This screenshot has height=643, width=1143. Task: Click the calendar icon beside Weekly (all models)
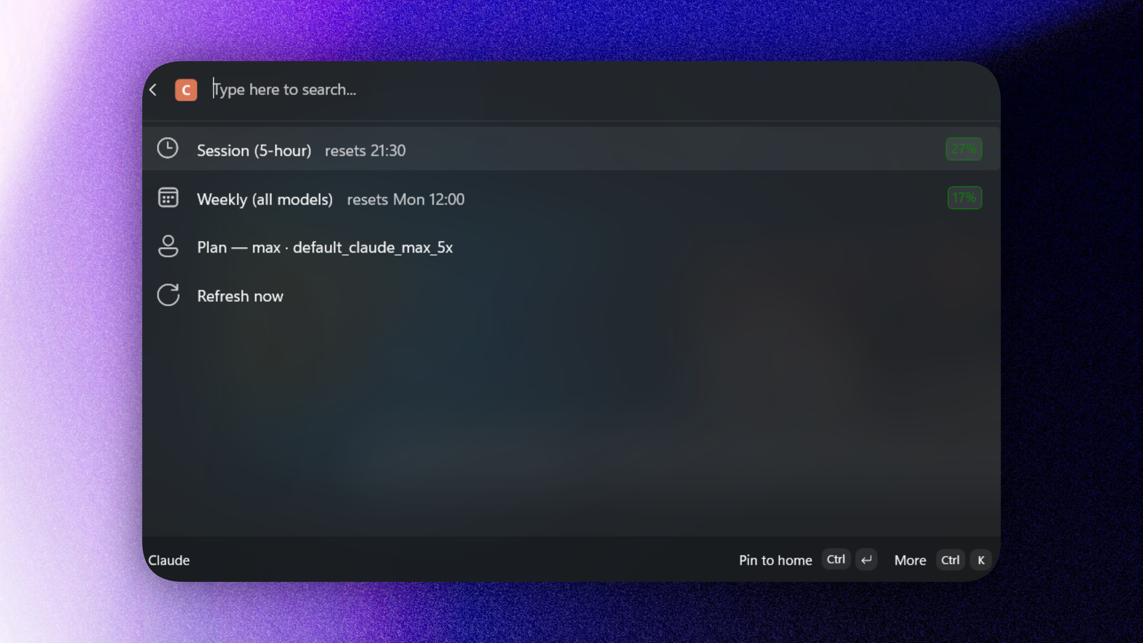point(168,198)
